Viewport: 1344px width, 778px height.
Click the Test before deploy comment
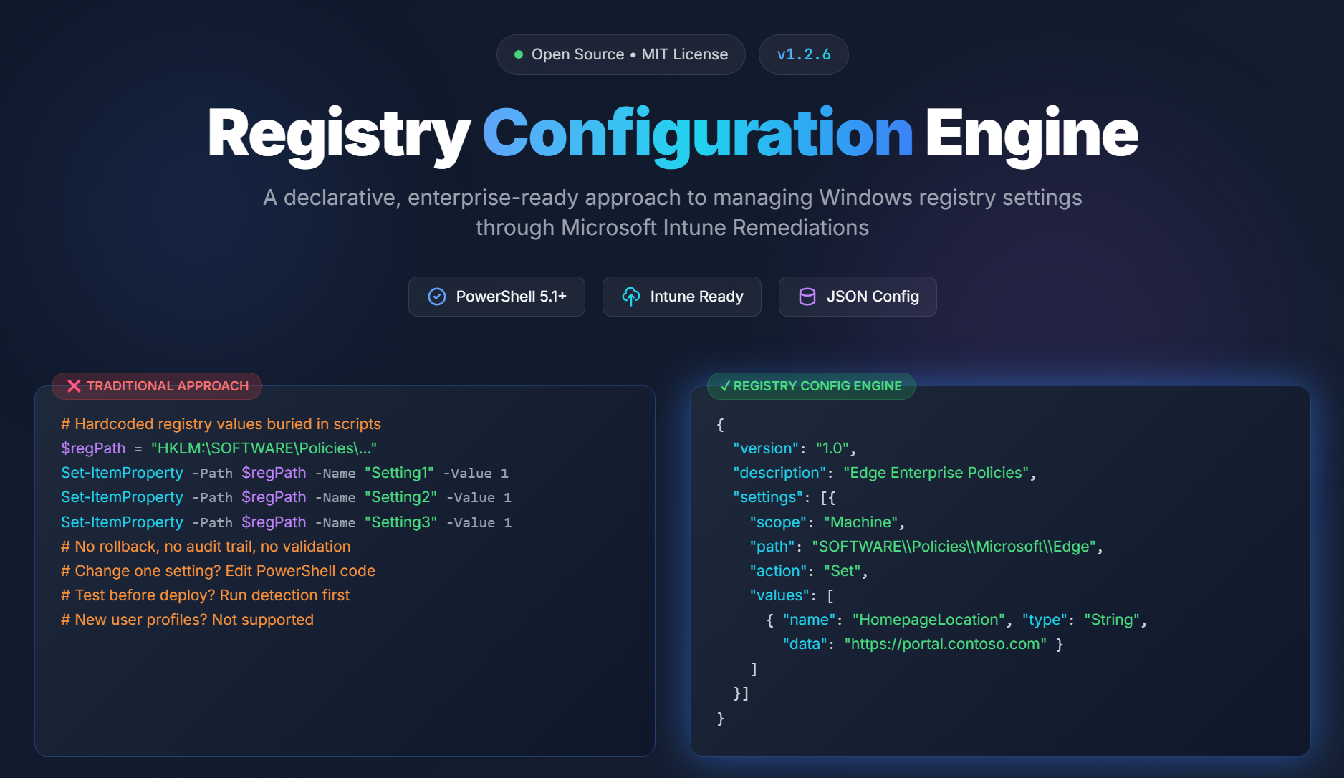click(x=205, y=595)
